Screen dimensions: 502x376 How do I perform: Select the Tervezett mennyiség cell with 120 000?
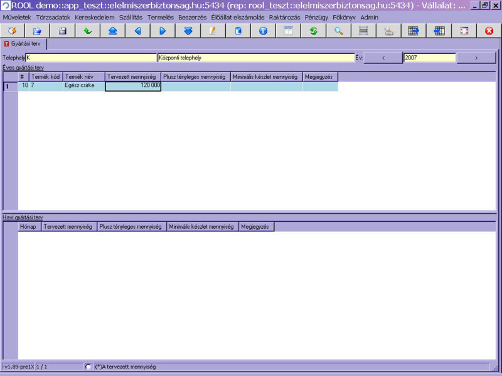click(133, 86)
